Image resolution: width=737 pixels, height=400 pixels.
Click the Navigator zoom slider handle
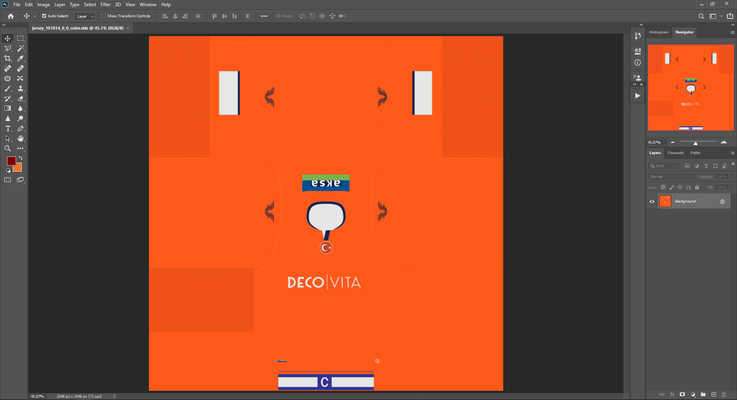point(695,143)
